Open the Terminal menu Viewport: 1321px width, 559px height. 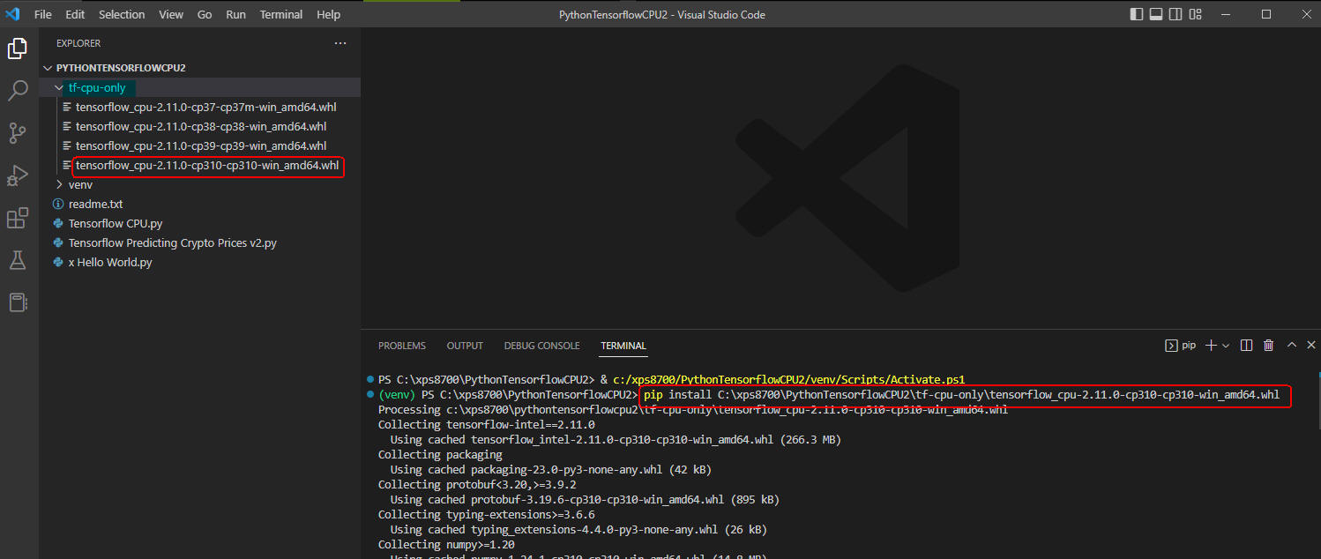coord(281,14)
